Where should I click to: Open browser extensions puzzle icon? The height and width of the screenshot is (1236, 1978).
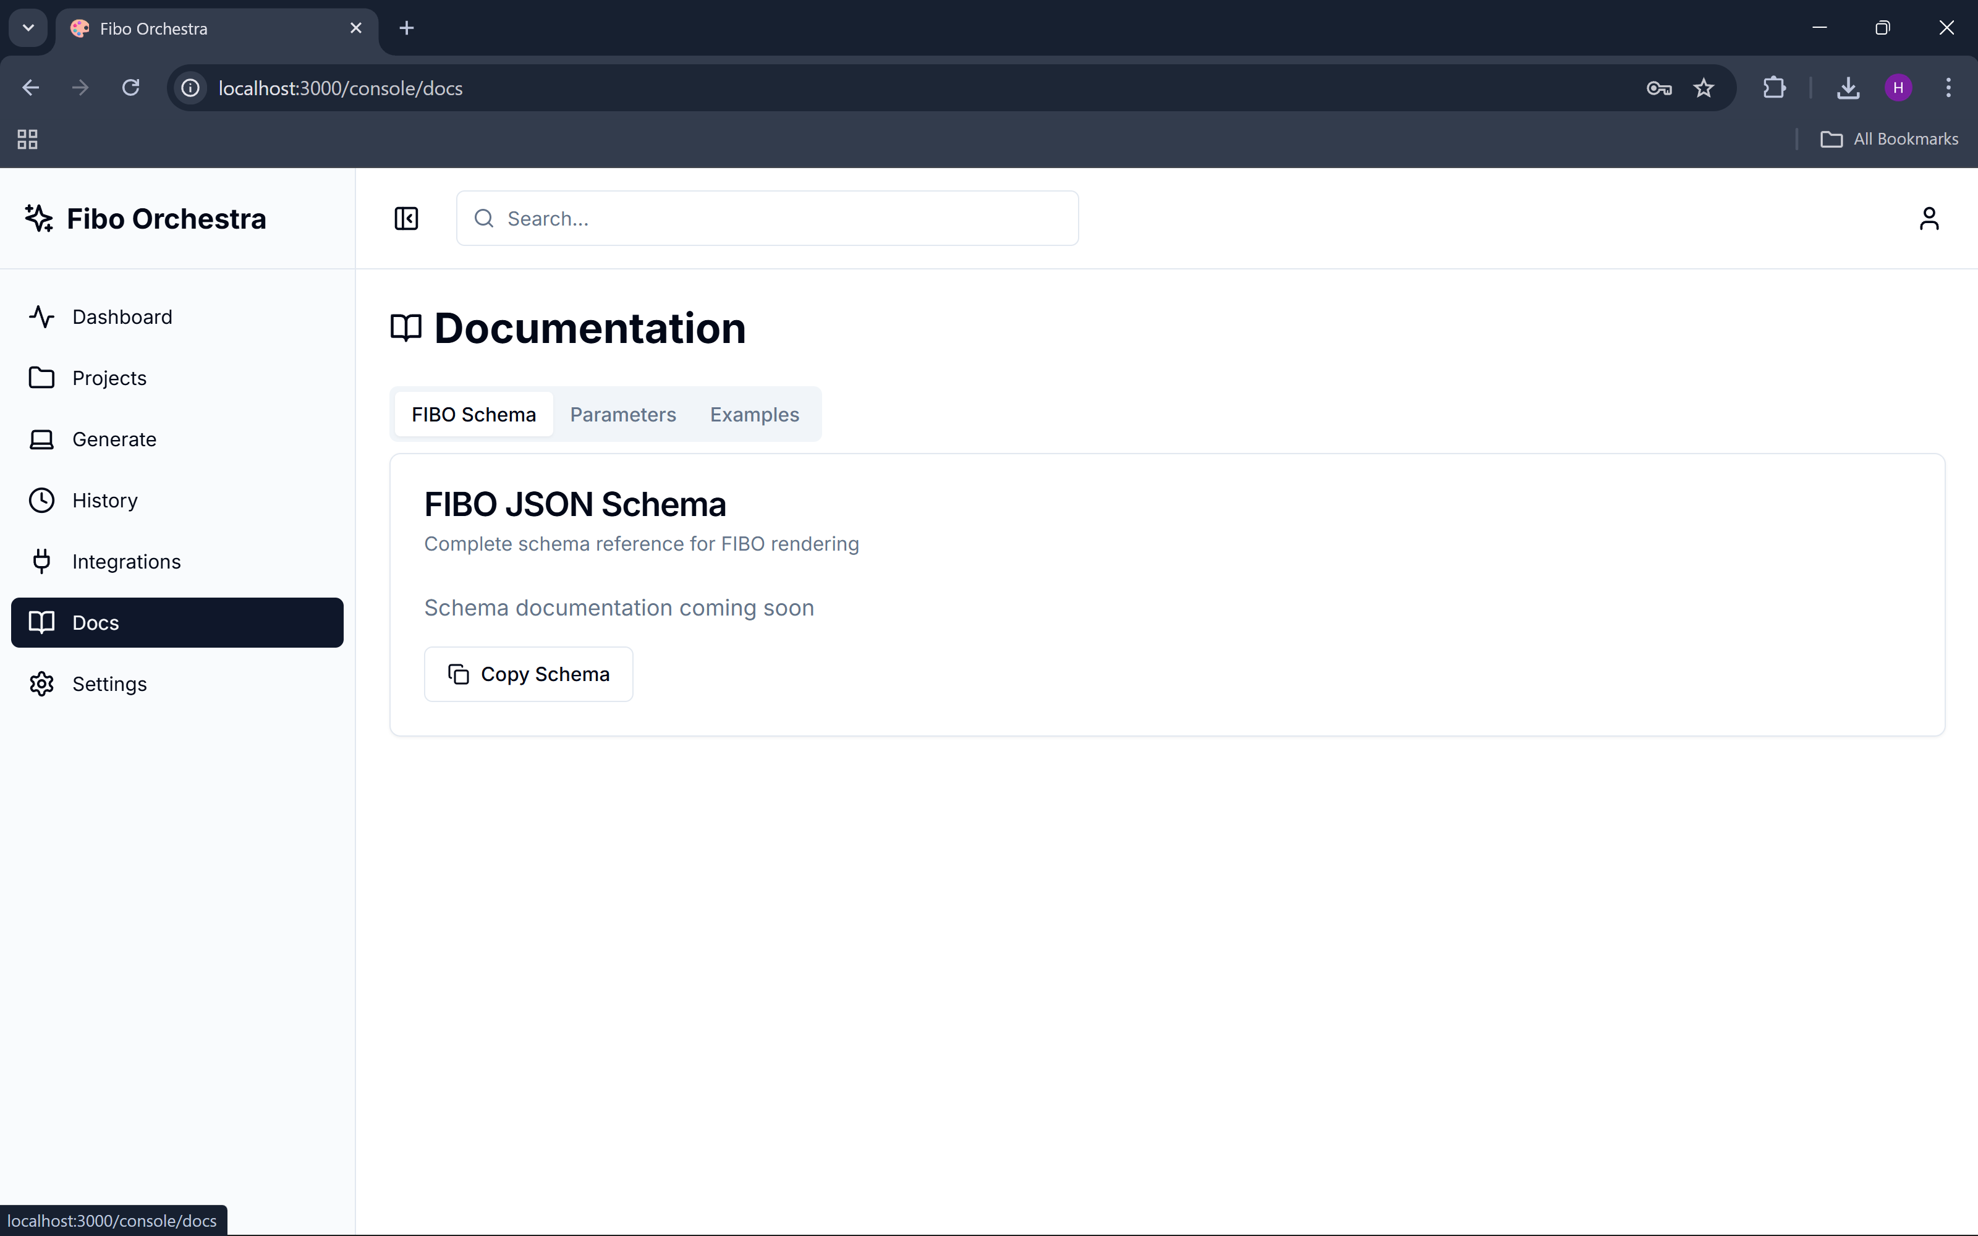tap(1773, 88)
